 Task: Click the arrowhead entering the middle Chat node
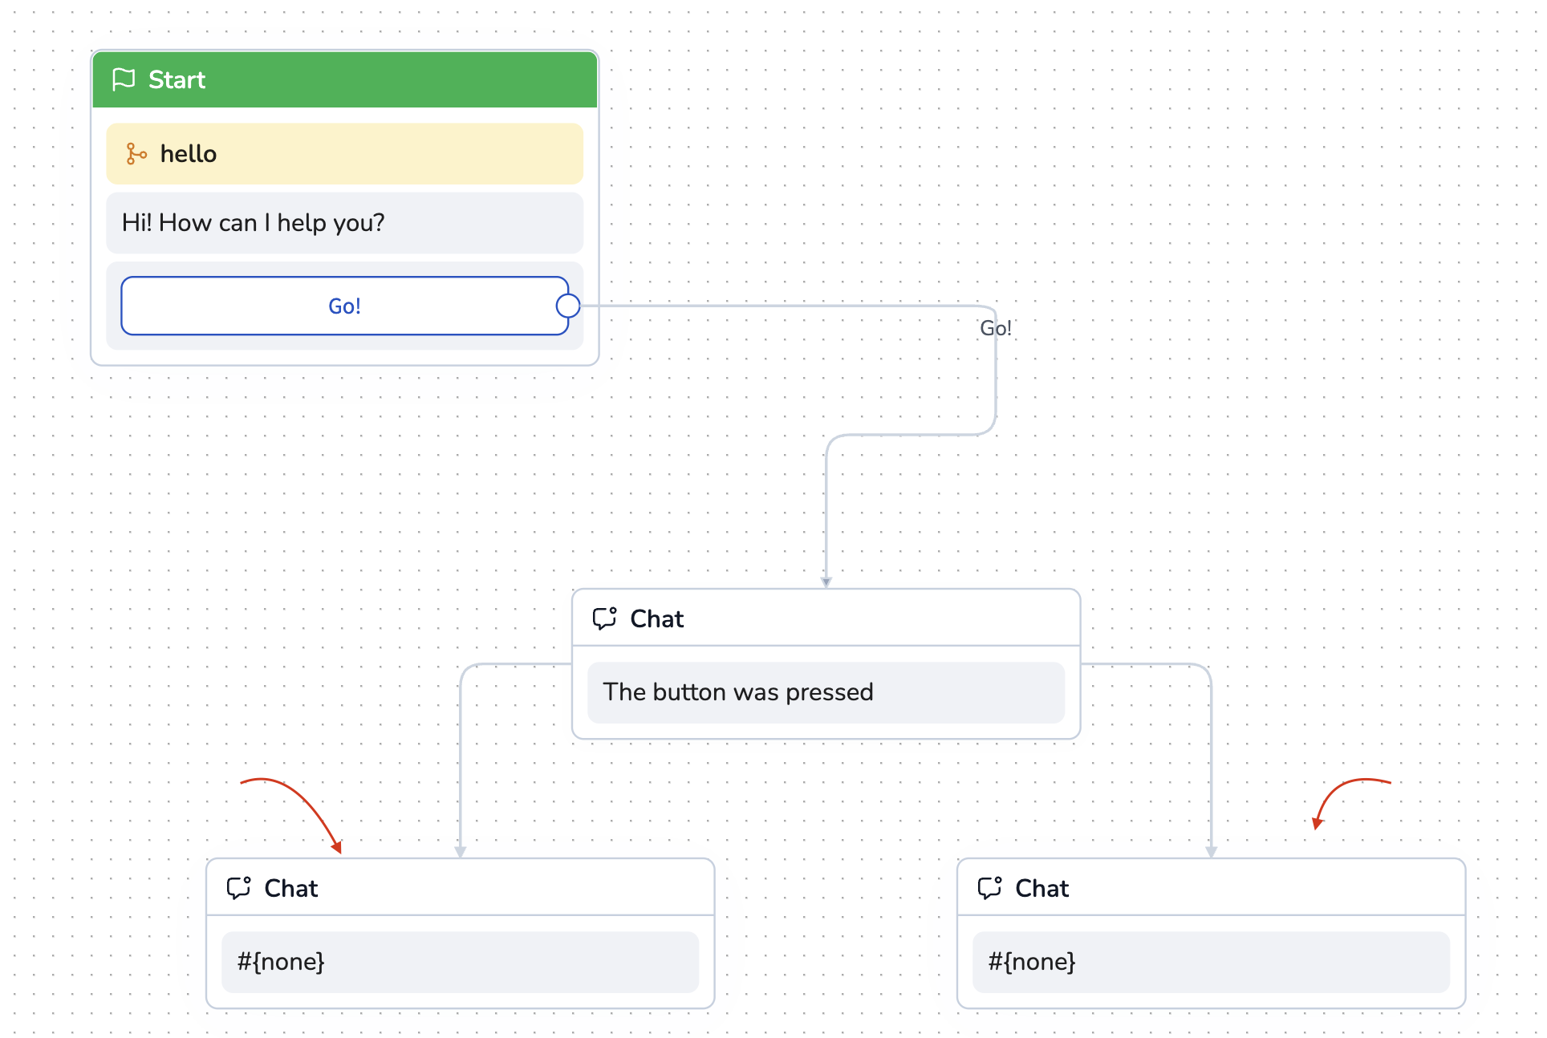(x=826, y=582)
